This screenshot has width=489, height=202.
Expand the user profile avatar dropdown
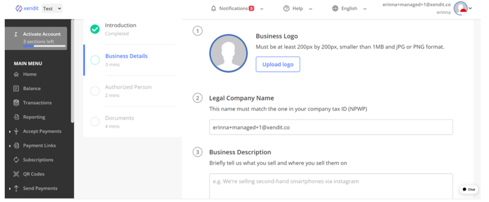(x=463, y=8)
